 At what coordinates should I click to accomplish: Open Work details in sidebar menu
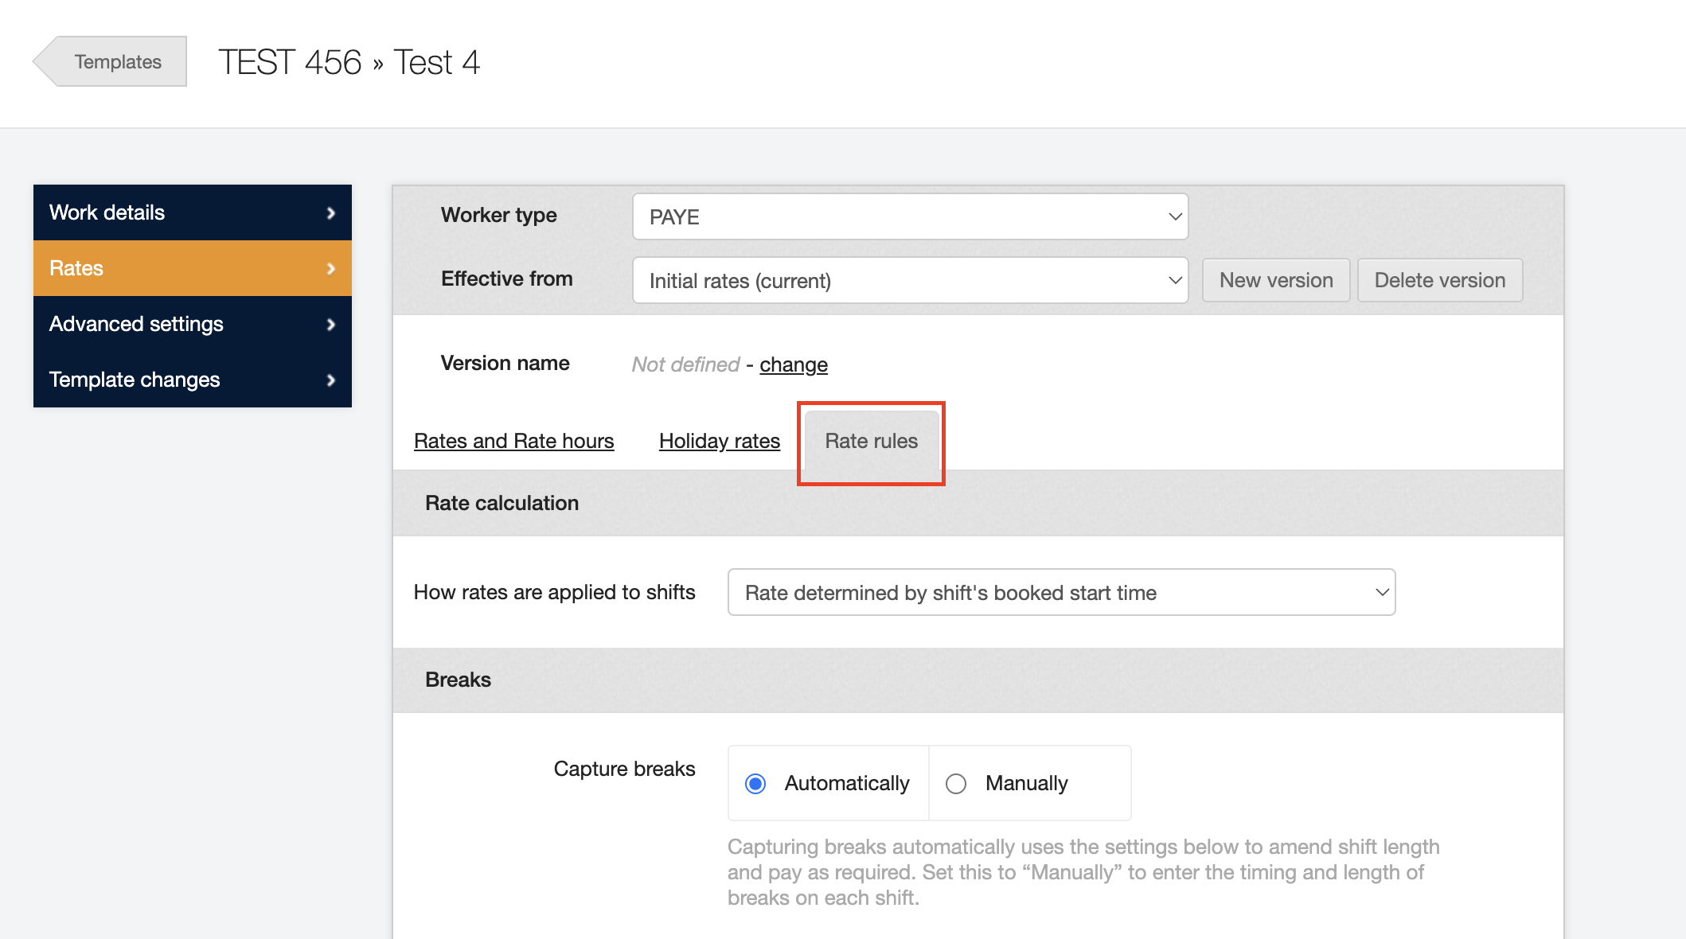[107, 212]
